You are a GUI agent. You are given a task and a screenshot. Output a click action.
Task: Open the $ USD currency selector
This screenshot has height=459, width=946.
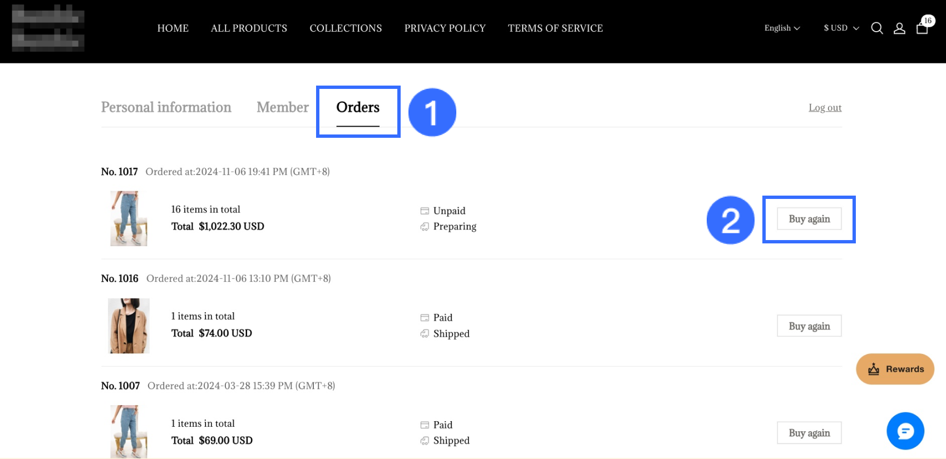point(841,28)
